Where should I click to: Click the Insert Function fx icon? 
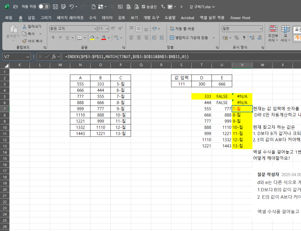tap(53, 57)
